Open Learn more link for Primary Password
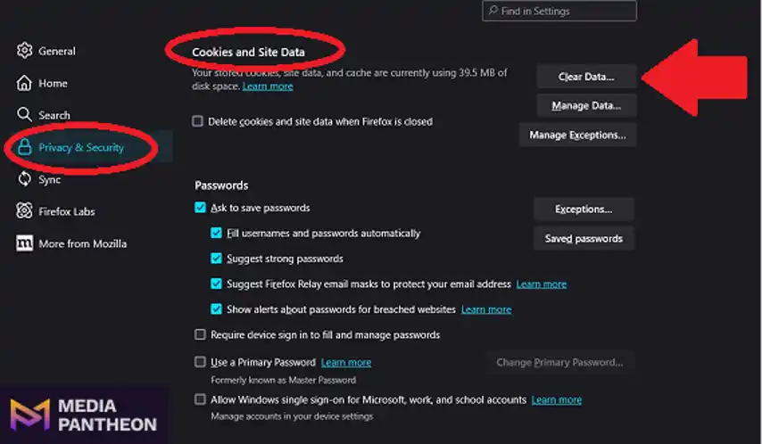Image resolution: width=762 pixels, height=444 pixels. pyautogui.click(x=346, y=362)
